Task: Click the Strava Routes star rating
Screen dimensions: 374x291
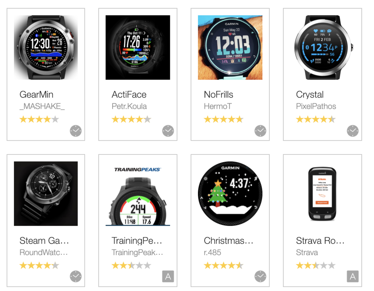Action: 316,265
